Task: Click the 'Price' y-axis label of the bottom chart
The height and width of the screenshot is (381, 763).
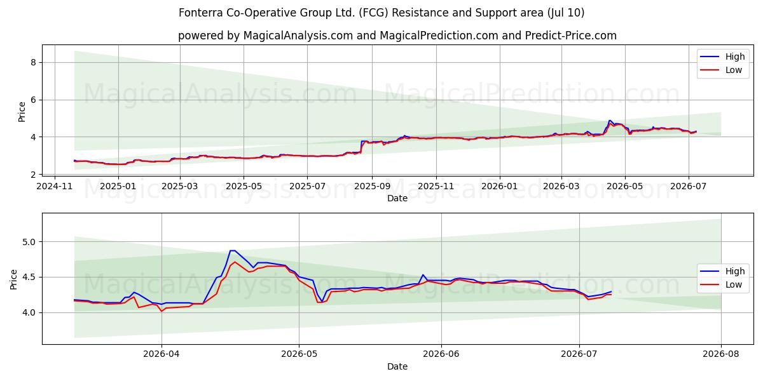Action: [15, 279]
